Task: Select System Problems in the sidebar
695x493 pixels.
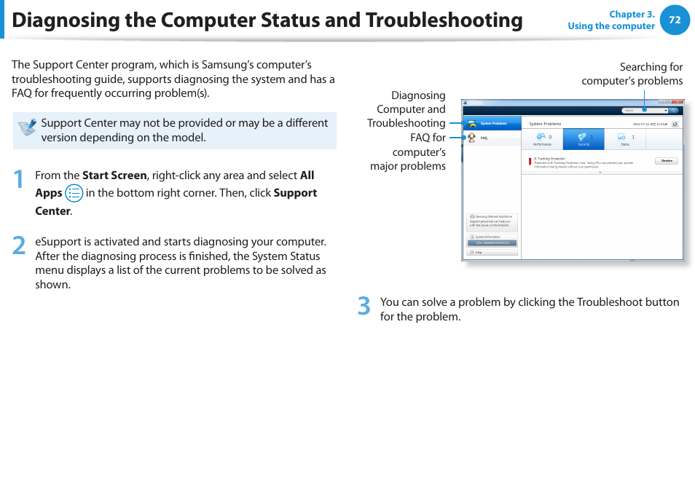Action: pyautogui.click(x=492, y=124)
